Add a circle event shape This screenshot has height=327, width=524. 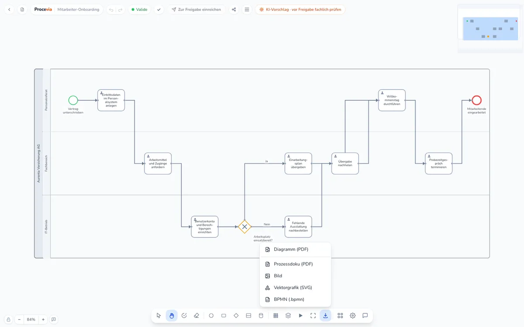[x=211, y=316]
